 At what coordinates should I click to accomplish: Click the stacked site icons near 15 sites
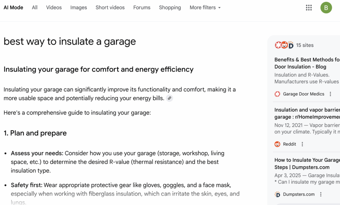pyautogui.click(x=284, y=45)
